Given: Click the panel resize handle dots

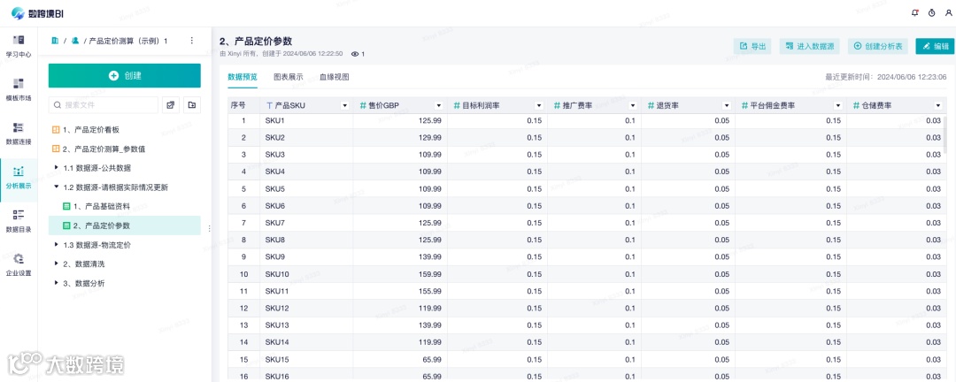Looking at the screenshot, I should click(209, 228).
